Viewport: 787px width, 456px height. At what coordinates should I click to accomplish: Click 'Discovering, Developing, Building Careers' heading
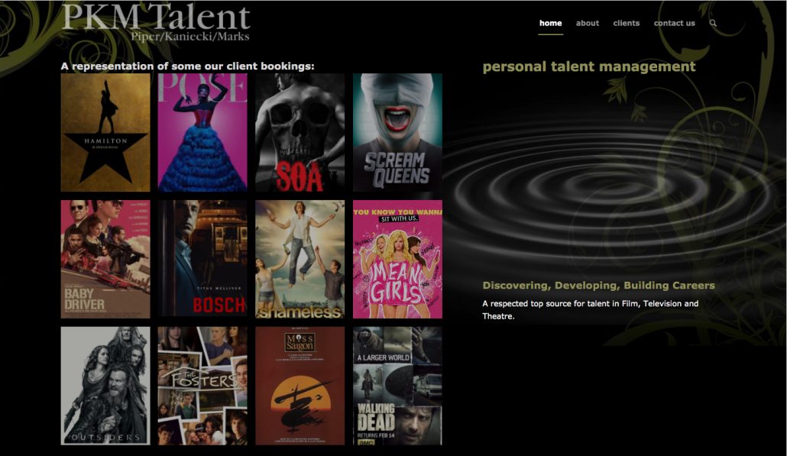click(x=598, y=286)
